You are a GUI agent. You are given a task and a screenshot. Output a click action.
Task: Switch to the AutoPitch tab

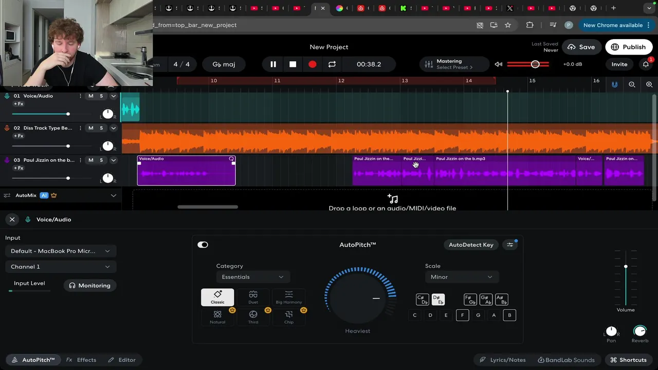pos(33,360)
